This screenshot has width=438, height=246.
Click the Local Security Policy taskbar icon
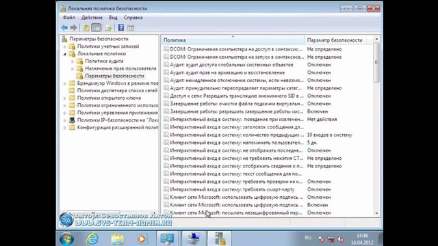(219, 238)
